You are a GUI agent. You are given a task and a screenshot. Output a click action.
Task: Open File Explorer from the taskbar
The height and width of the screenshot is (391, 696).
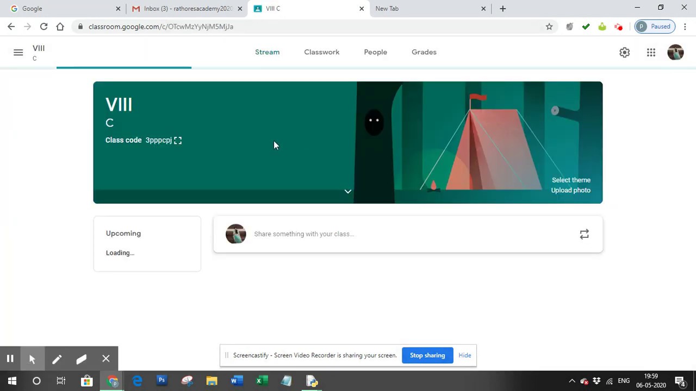212,381
